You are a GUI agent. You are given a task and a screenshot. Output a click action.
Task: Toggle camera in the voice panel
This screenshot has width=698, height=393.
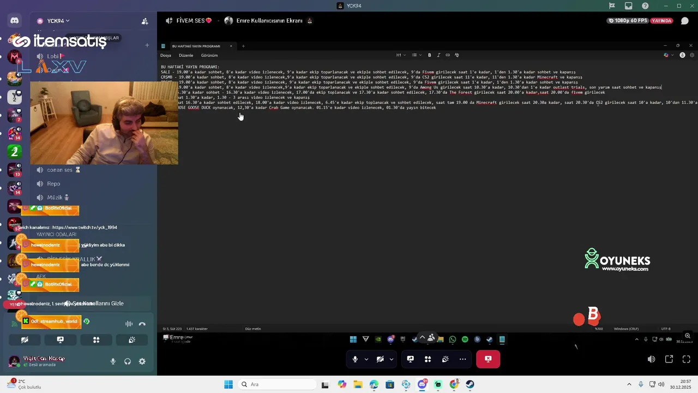(25, 340)
